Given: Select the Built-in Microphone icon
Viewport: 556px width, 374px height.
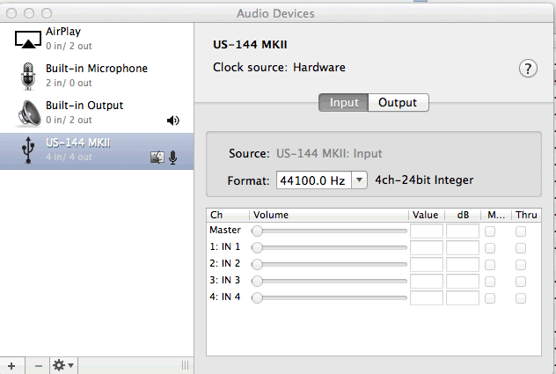Looking at the screenshot, I should click(28, 76).
